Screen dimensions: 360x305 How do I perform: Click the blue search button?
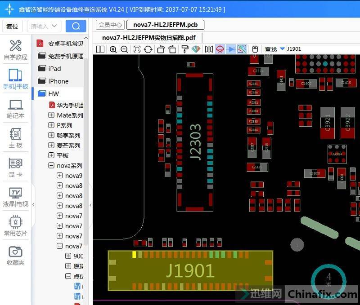tap(76, 26)
